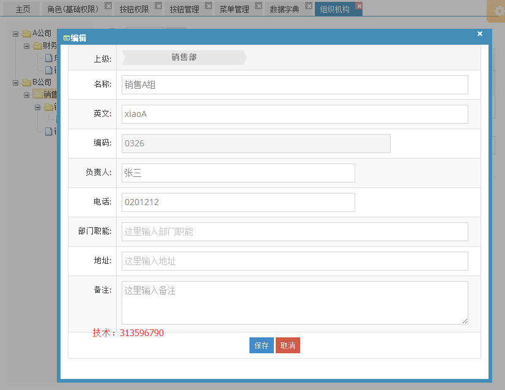Open the 菜单管理 tab
Screen dimensions: 505x390
click(234, 9)
